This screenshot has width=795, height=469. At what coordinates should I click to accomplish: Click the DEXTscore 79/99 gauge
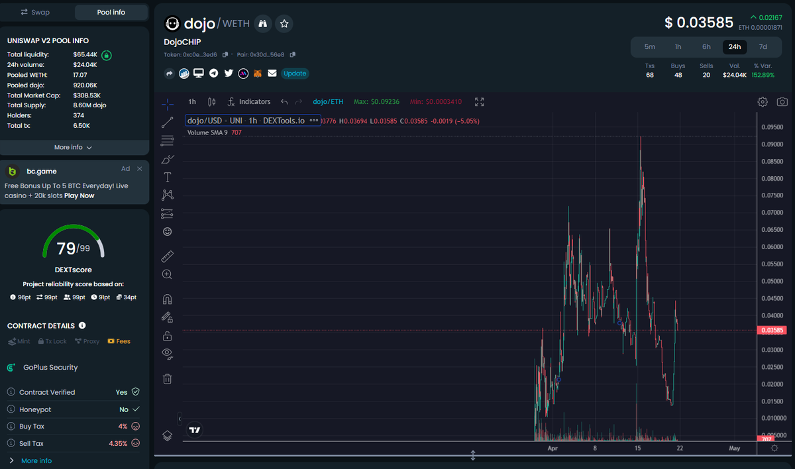tap(73, 243)
